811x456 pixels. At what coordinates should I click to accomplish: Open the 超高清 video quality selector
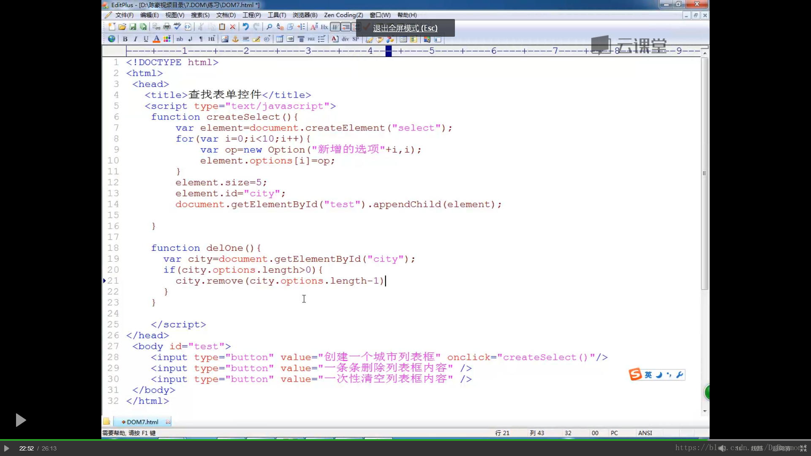(x=781, y=448)
